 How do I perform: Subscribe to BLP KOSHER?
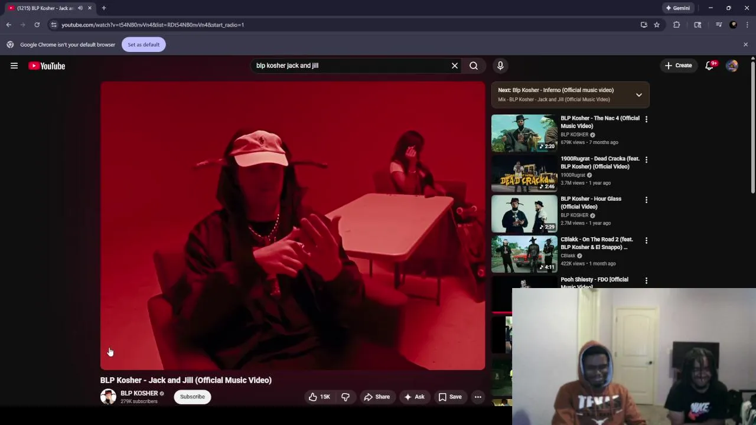click(x=193, y=397)
